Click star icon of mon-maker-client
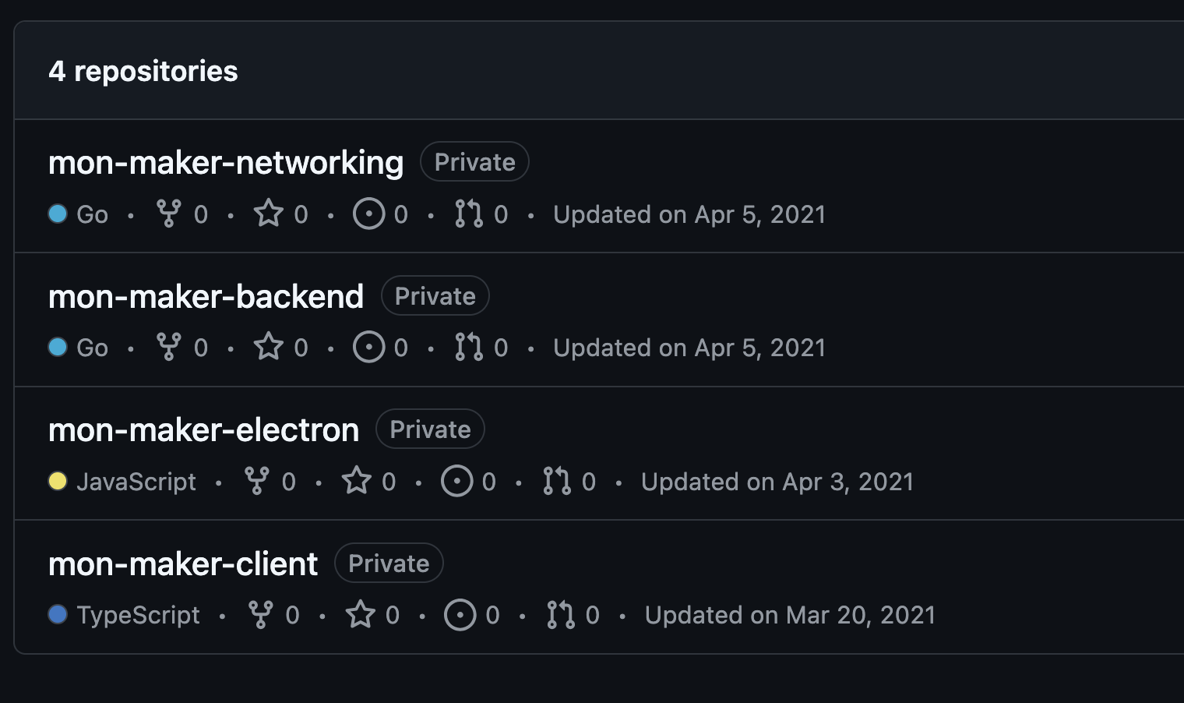The width and height of the screenshot is (1184, 703). click(x=360, y=615)
